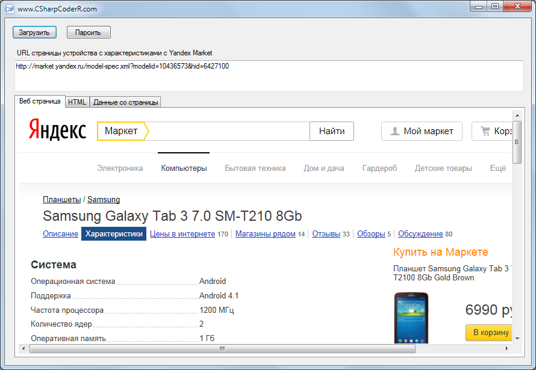
Task: Open the Дом и дача category
Action: point(324,168)
